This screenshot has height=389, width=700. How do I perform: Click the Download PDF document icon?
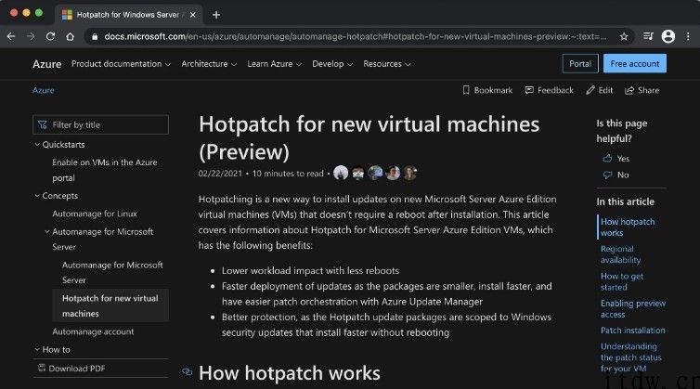point(42,368)
